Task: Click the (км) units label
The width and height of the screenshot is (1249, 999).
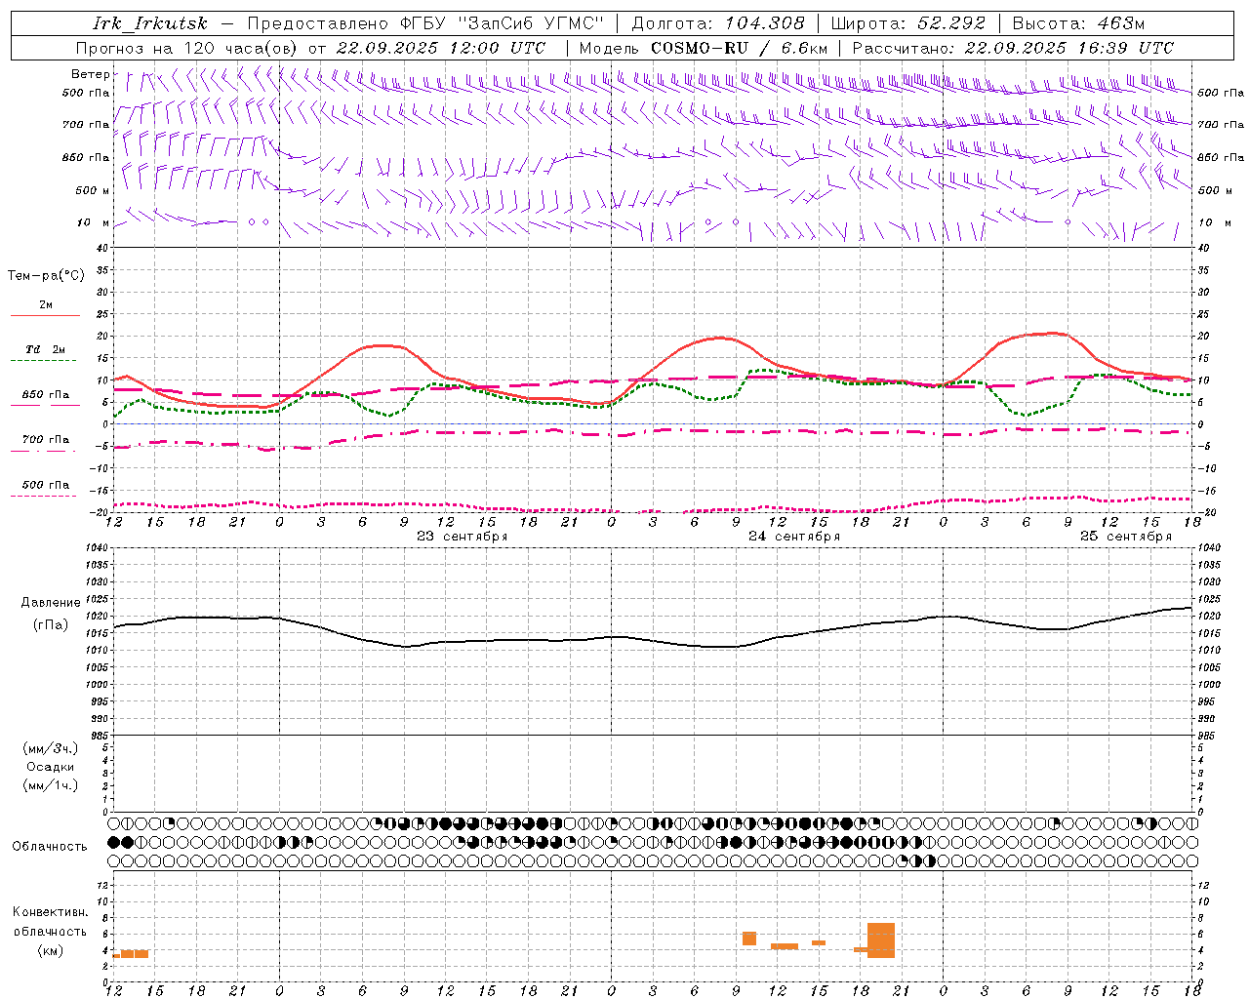Action: [50, 950]
